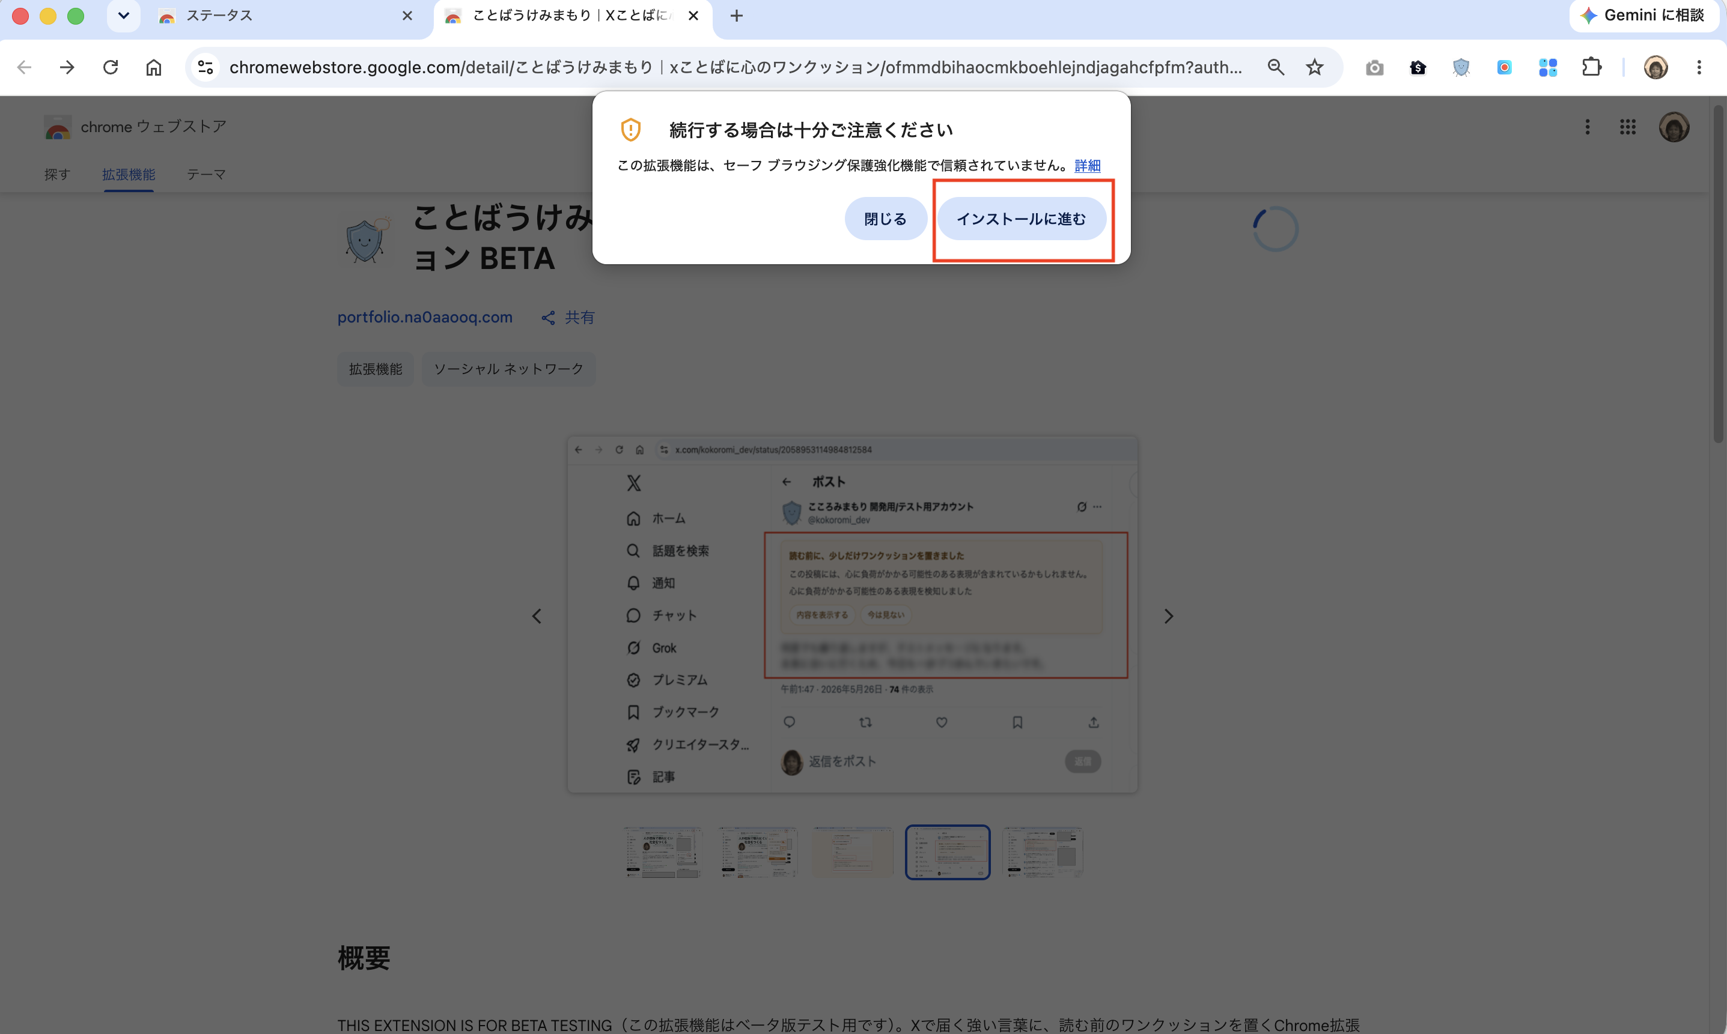Image resolution: width=1727 pixels, height=1034 pixels.
Task: Select fifth screenshot thumbnail
Action: click(1043, 852)
